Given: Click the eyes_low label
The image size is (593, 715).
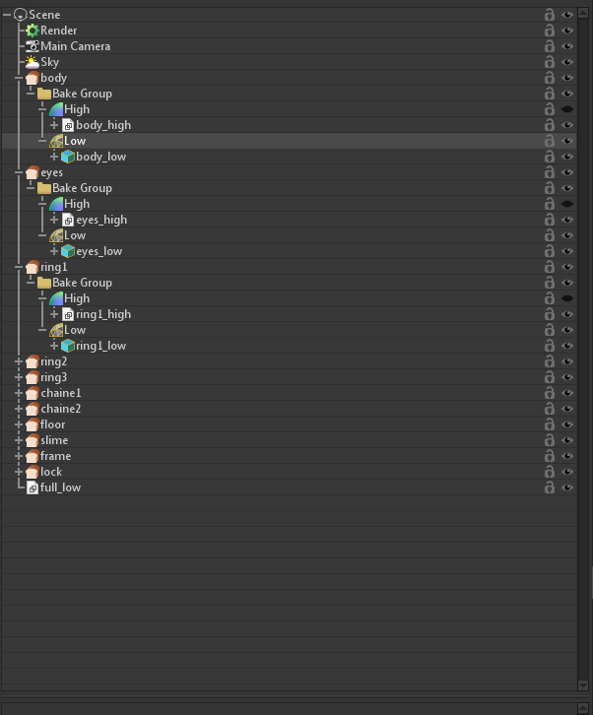Looking at the screenshot, I should pyautogui.click(x=99, y=251).
